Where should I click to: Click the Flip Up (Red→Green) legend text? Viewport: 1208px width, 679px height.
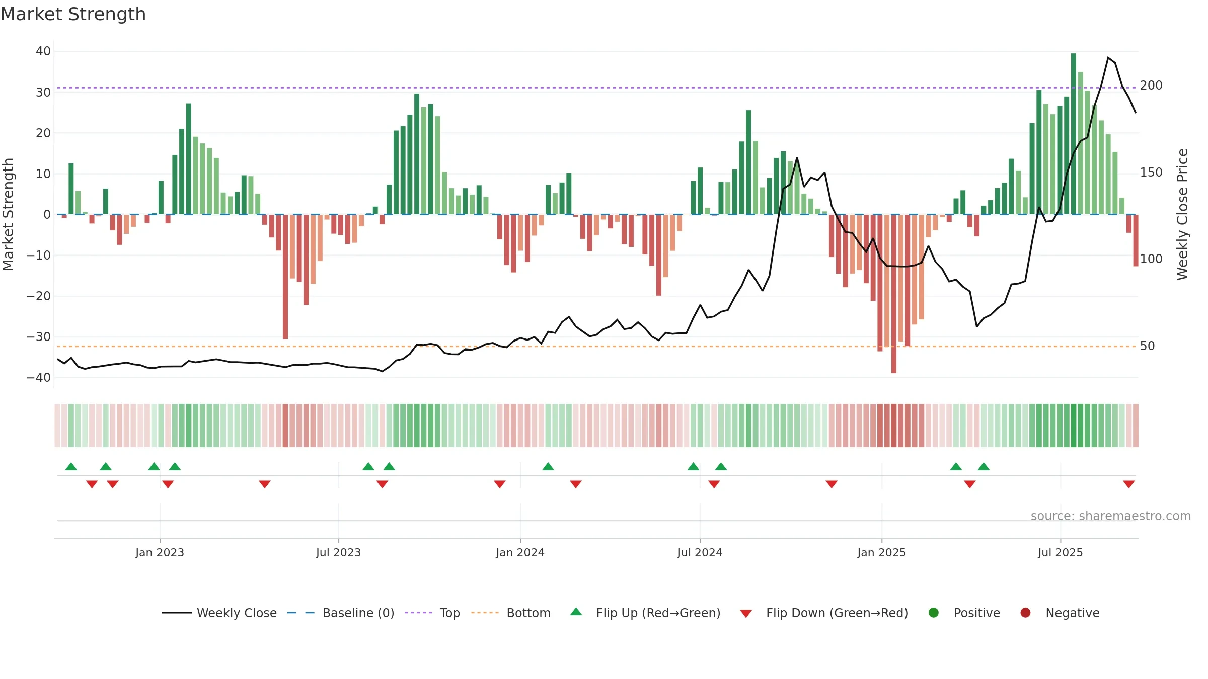click(658, 613)
